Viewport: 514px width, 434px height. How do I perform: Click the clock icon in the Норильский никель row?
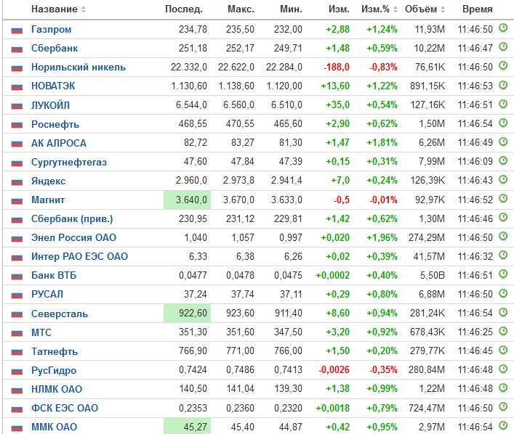pyautogui.click(x=503, y=66)
